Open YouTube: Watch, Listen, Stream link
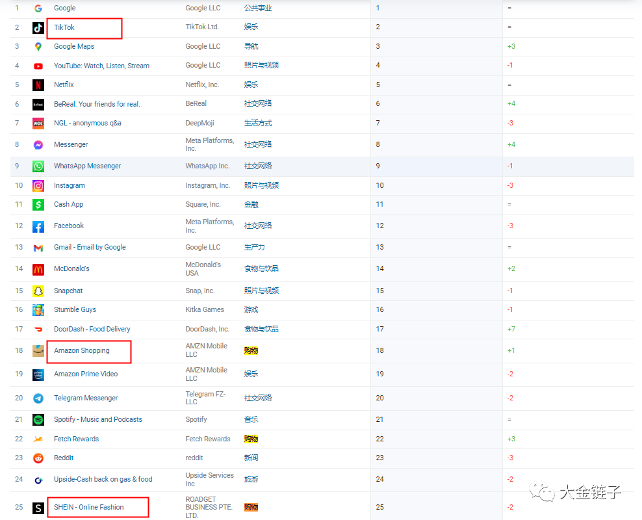This screenshot has height=520, width=642. coord(101,66)
